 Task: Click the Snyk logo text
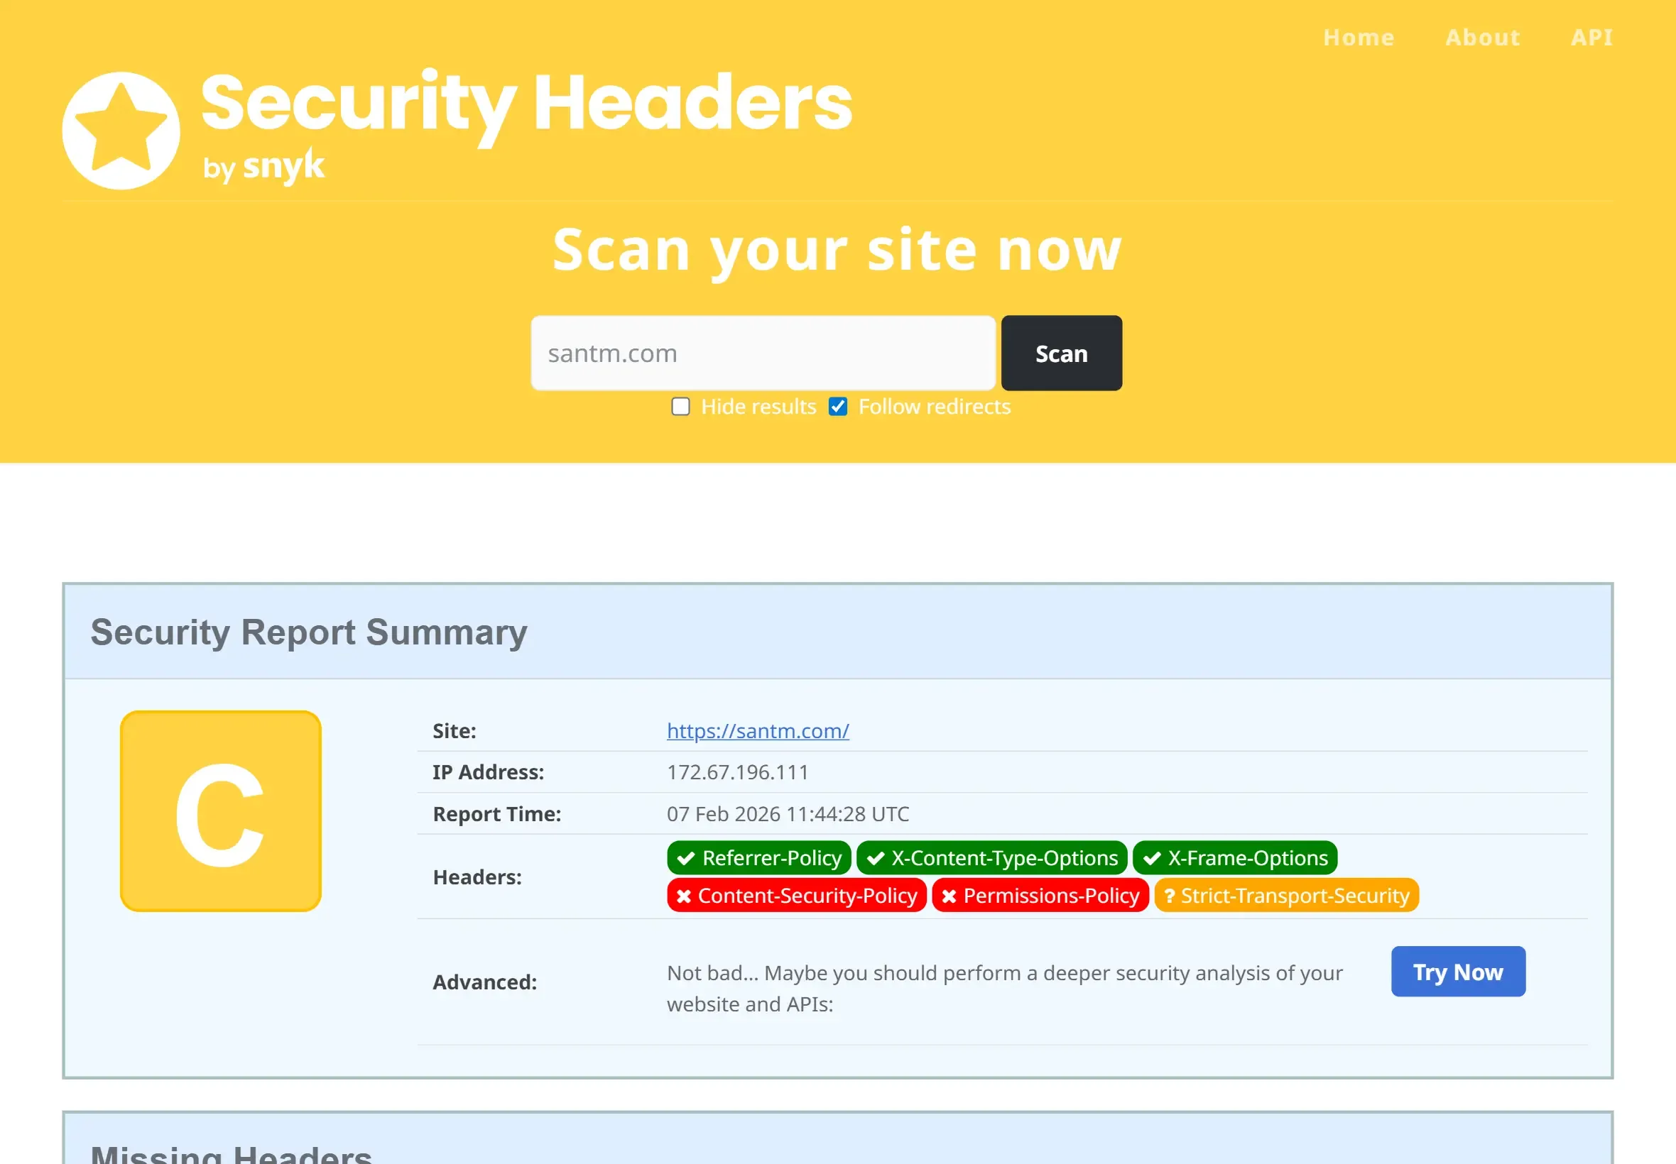(283, 166)
